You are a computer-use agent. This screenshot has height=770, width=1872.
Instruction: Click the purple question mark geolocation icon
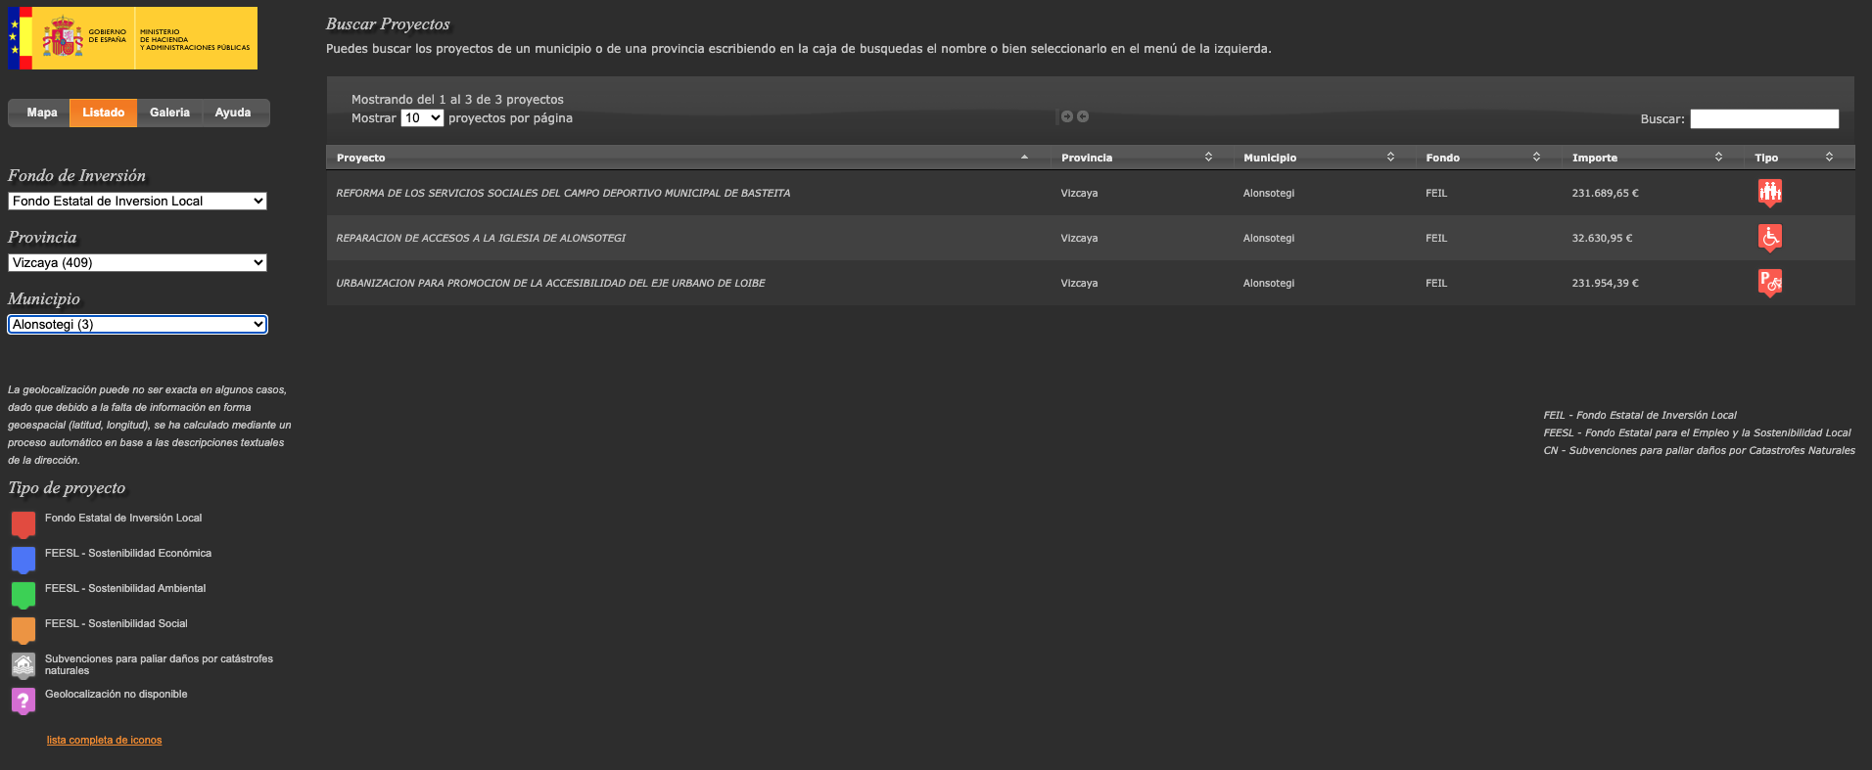23,701
